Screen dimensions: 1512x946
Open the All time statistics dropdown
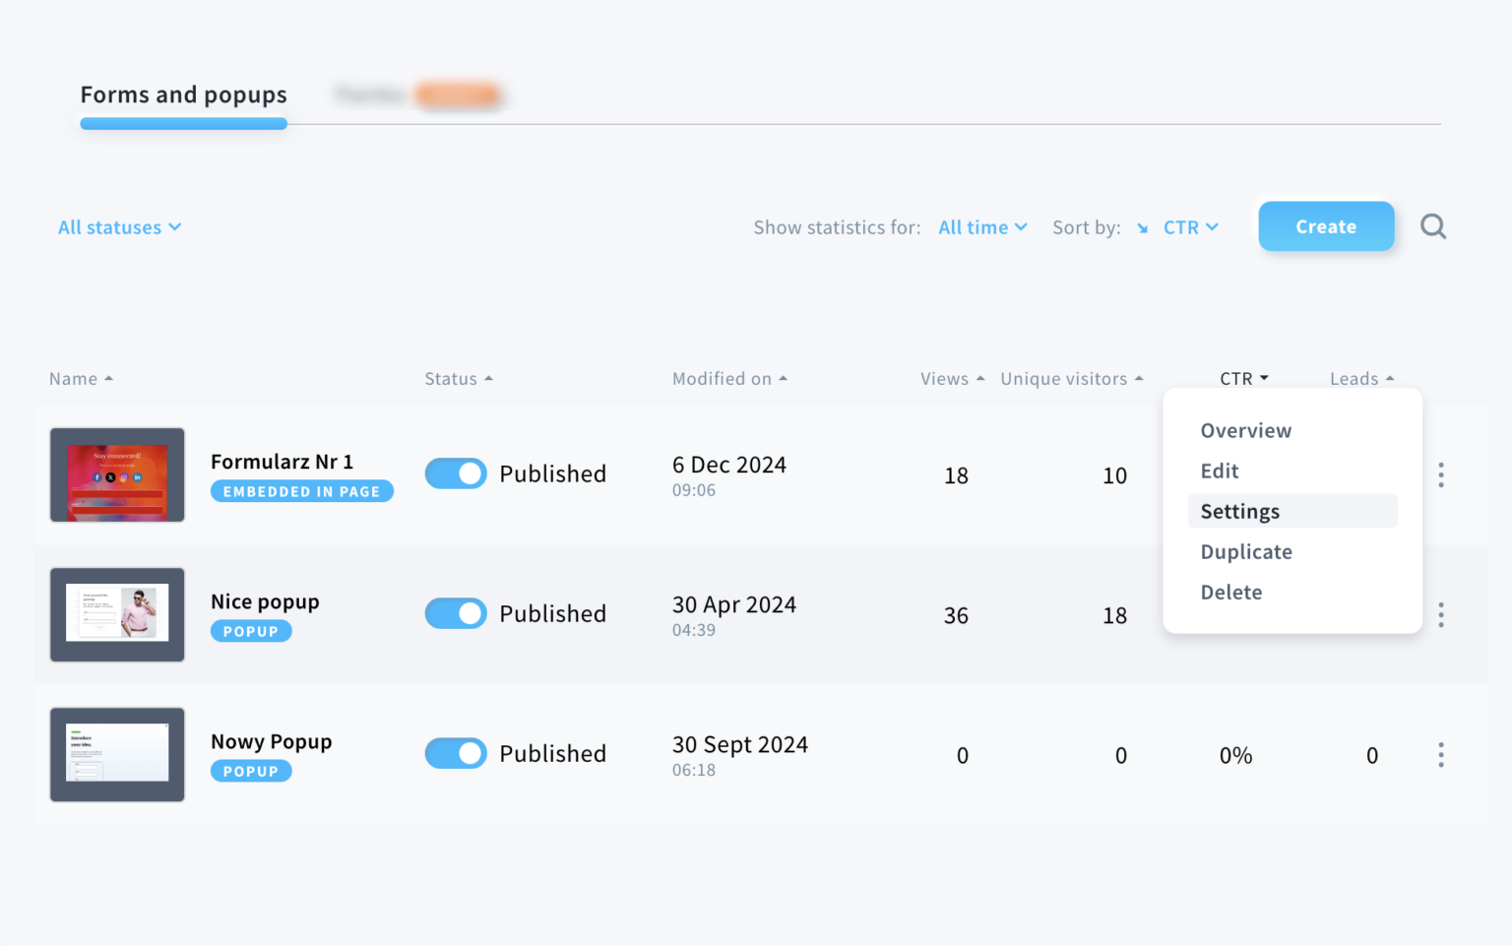coord(982,227)
